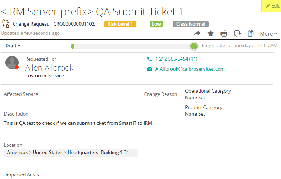
Task: Click the Edit button with the pencil
Action: tap(272, 6)
